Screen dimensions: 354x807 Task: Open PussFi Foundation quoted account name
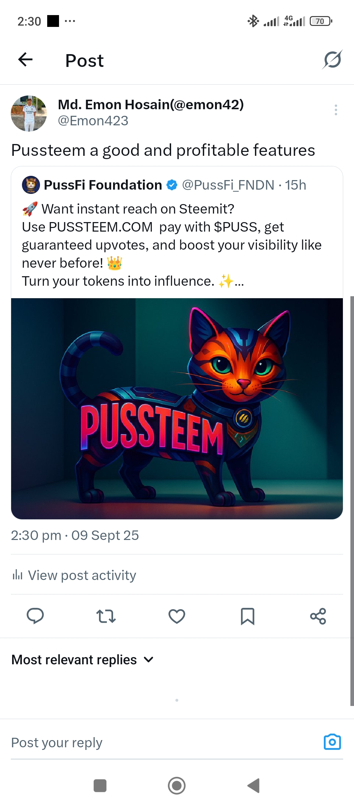click(103, 185)
